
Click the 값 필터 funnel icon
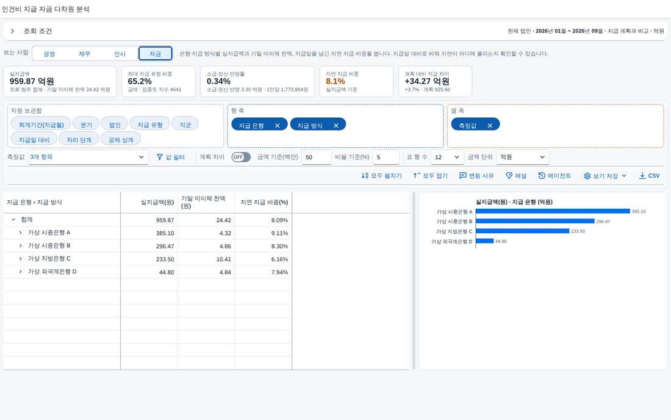160,157
